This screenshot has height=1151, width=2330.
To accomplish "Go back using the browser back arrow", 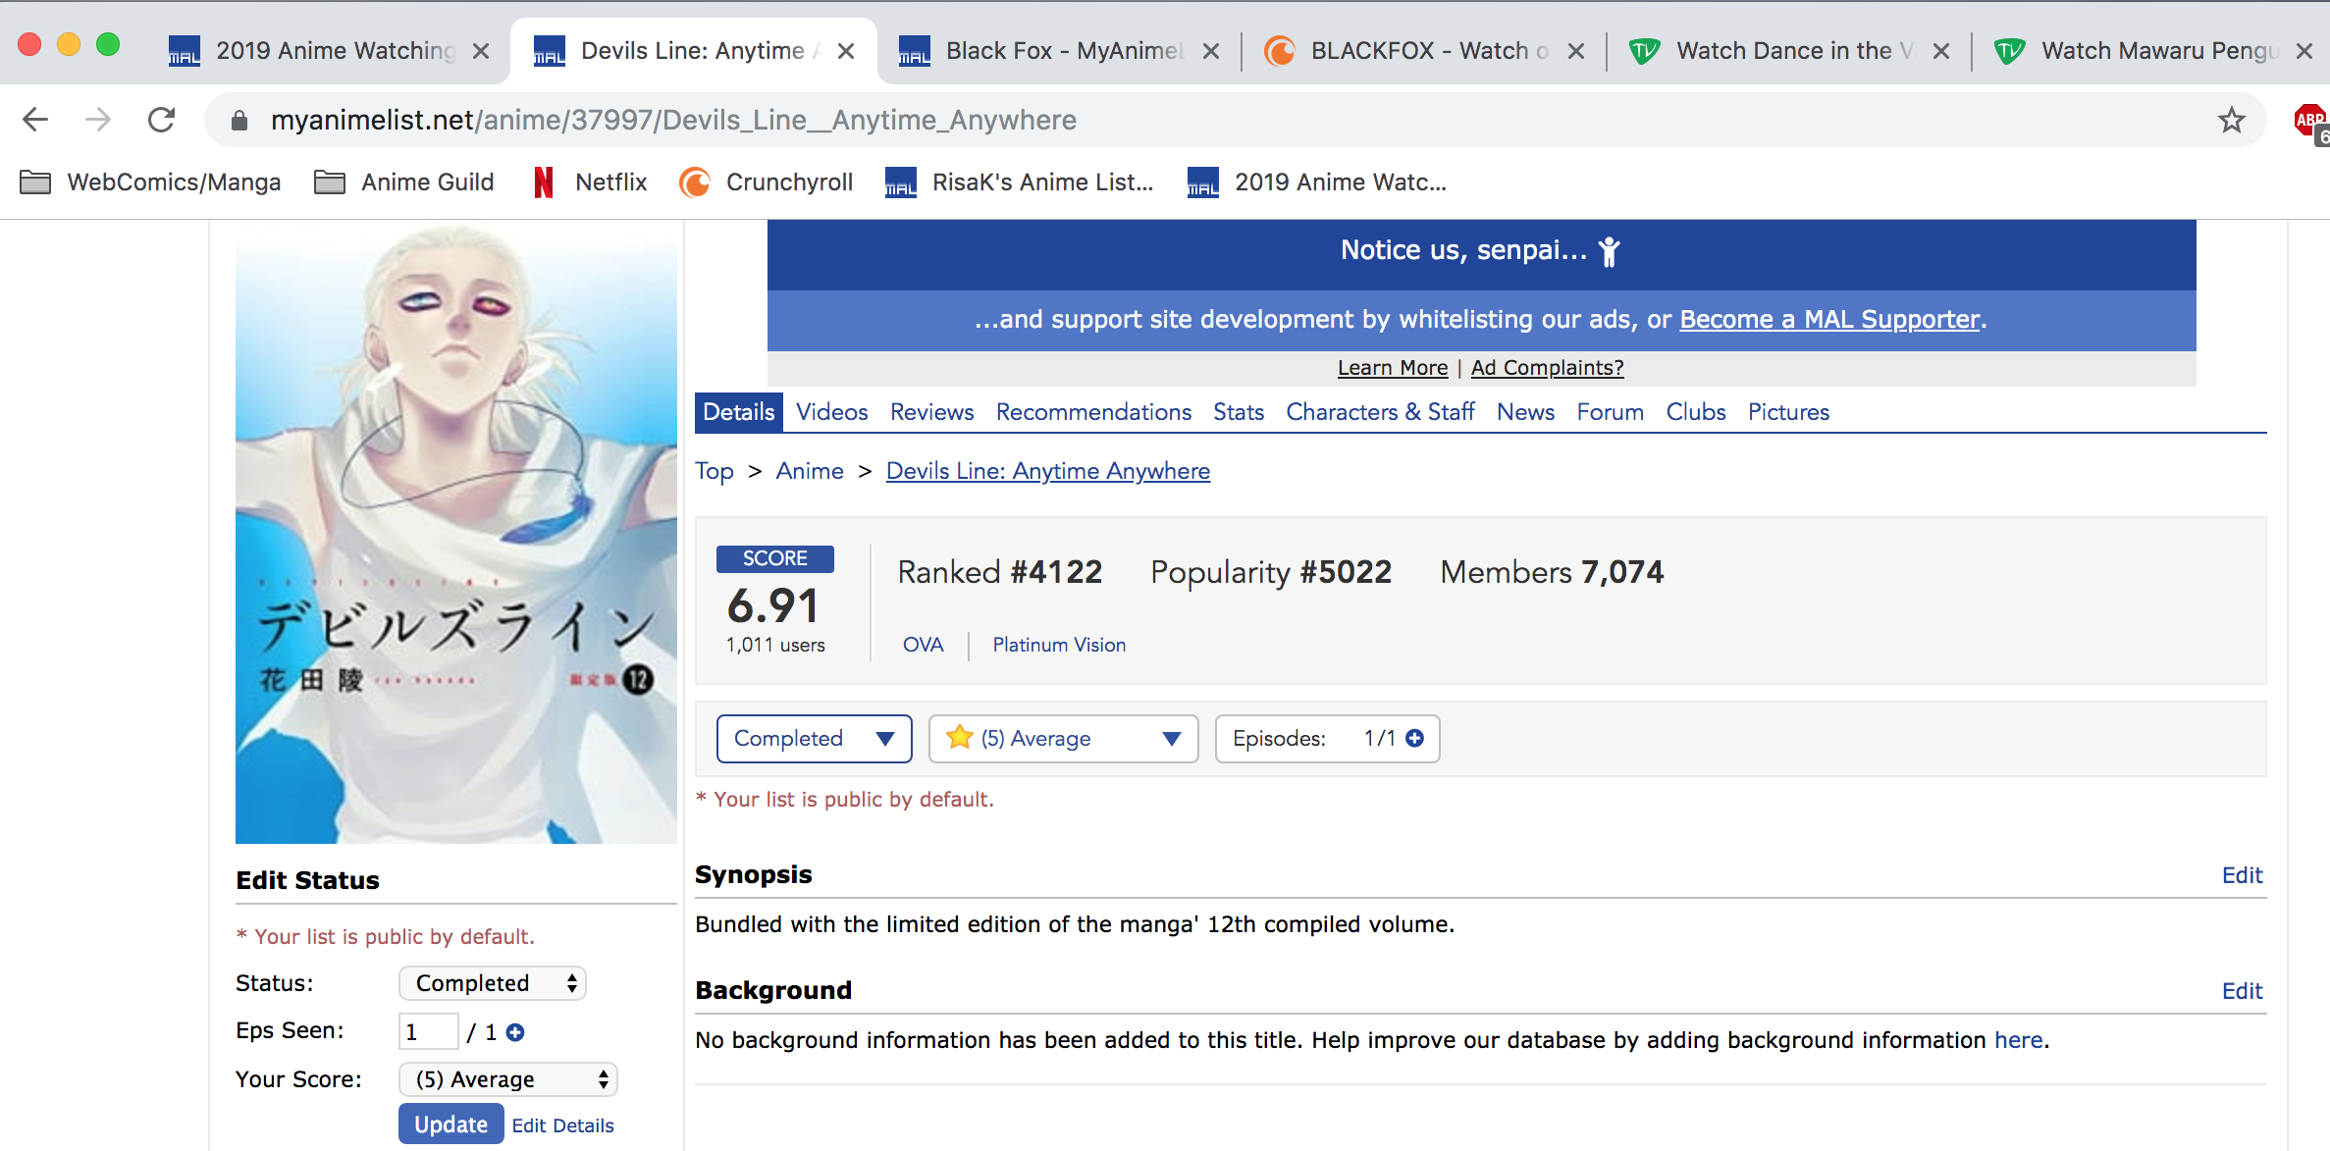I will [x=35, y=120].
